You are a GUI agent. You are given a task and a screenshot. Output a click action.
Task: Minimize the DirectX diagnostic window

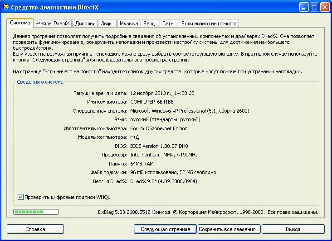coord(304,7)
